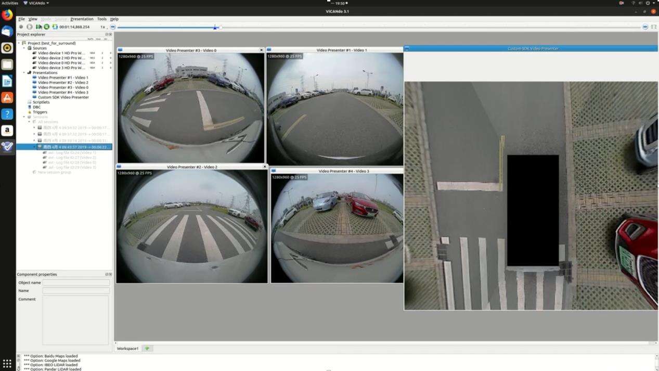This screenshot has width=659, height=371.
Task: Click the fast-forward icon right of timeline
Action: tap(645, 27)
